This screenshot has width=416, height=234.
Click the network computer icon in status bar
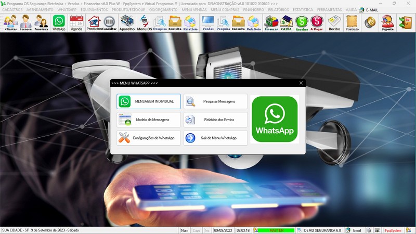tap(376, 230)
